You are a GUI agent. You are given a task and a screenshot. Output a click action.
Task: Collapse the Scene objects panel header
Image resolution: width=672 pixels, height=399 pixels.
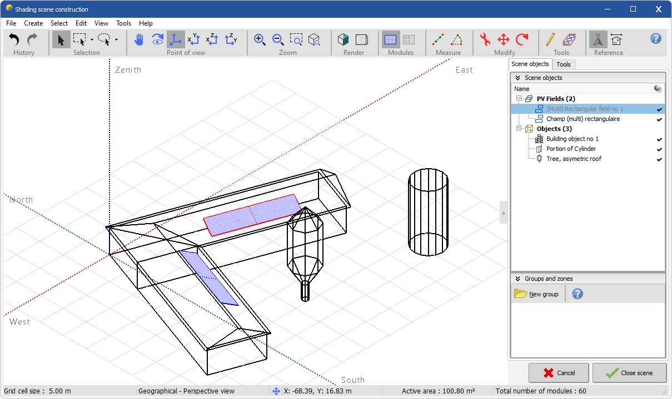pos(588,78)
